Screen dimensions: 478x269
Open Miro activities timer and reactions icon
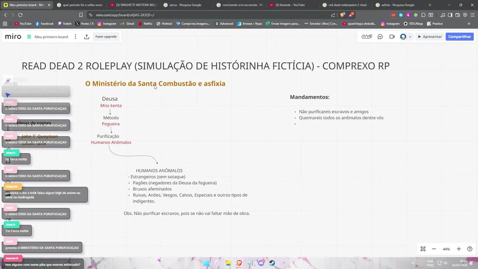tap(367, 37)
